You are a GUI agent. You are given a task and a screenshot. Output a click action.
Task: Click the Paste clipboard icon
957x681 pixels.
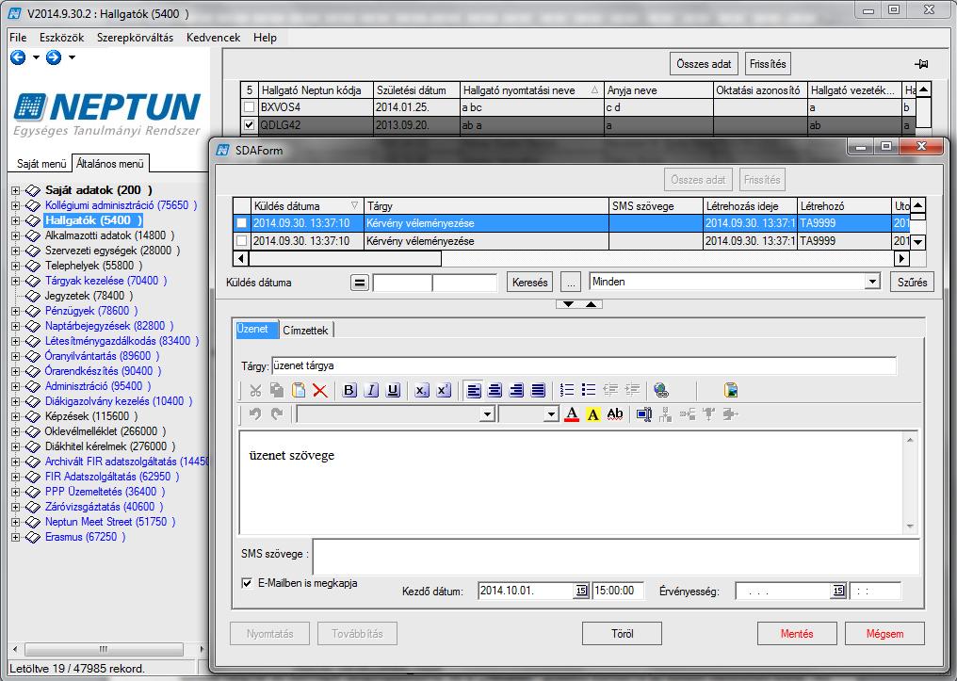pyautogui.click(x=299, y=391)
